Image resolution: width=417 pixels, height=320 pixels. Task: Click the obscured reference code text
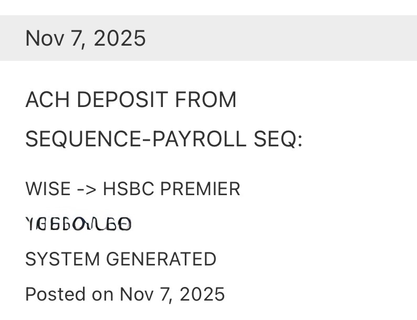(x=79, y=225)
